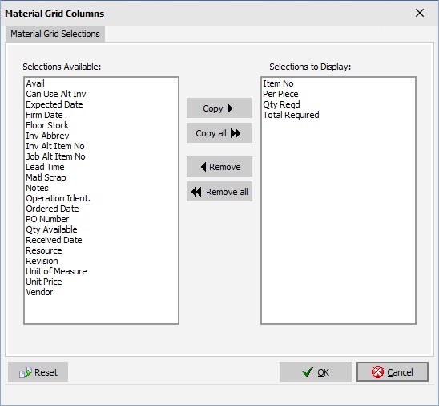Image resolution: width=439 pixels, height=406 pixels.
Task: Click the Remove all double-arrow button
Action: 219,192
